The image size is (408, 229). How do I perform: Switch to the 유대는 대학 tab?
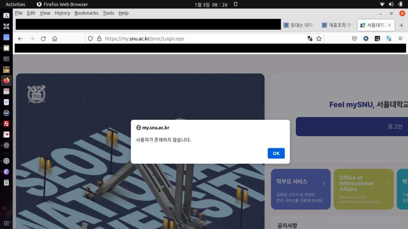coord(299,25)
